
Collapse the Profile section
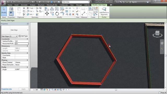27,67
